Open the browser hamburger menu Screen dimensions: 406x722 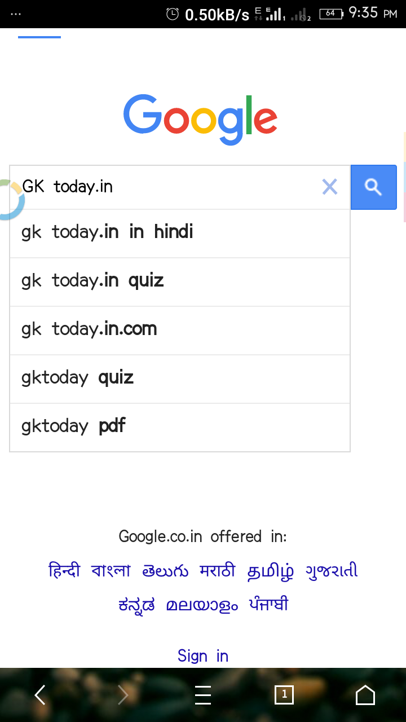pos(203,695)
